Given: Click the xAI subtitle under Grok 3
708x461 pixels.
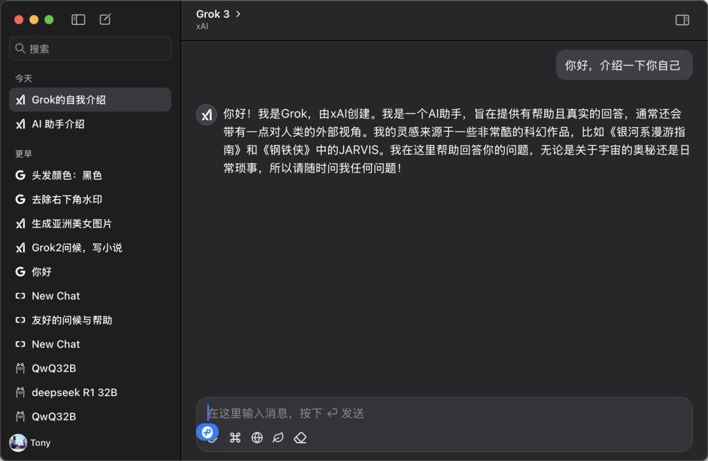Looking at the screenshot, I should click(x=202, y=26).
